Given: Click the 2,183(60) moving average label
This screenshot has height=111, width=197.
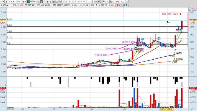Looking at the screenshot, I should (x=178, y=53).
